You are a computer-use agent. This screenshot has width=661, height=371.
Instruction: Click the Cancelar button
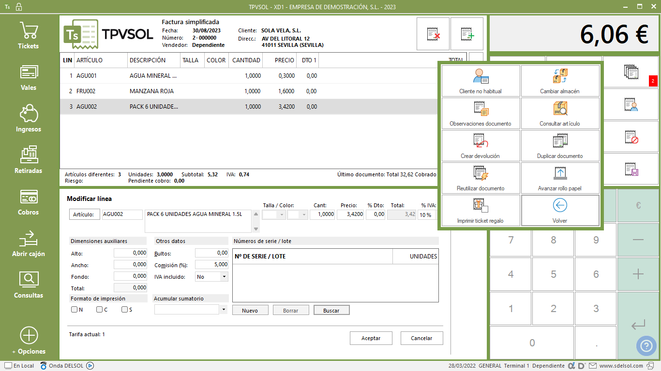tap(421, 338)
